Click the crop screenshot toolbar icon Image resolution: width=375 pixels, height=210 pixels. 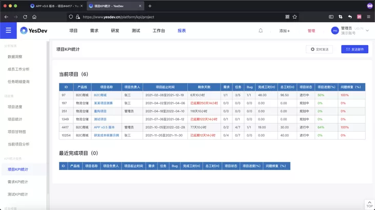[x=340, y=17]
